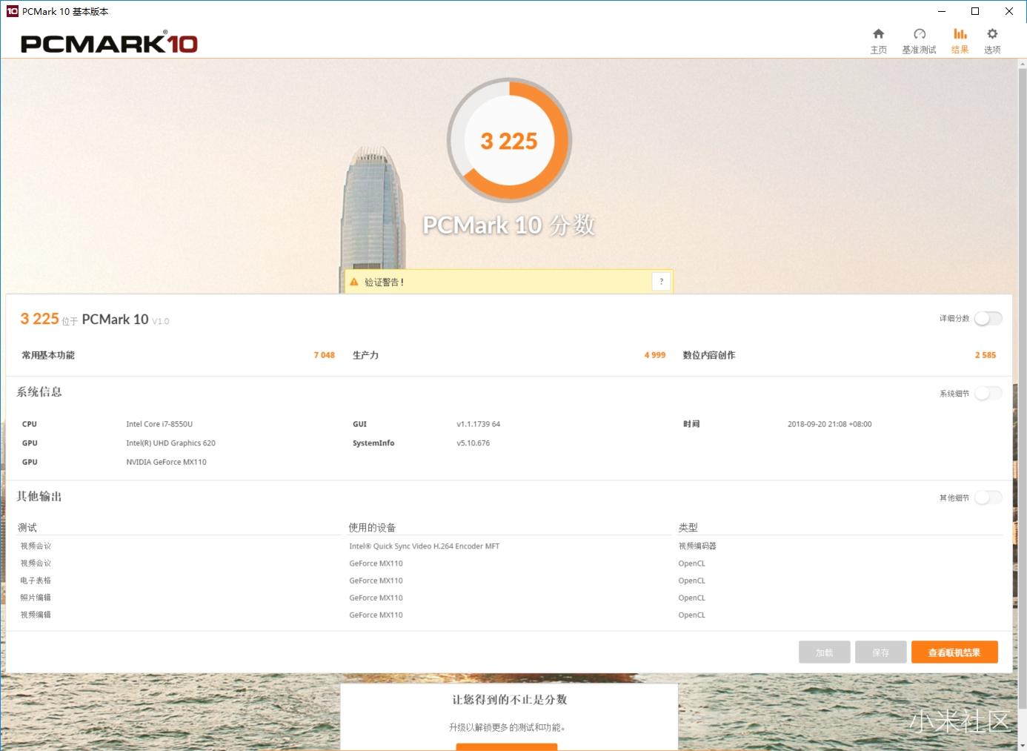This screenshot has height=751, width=1027.
Task: Click the 视频编辑 test row
Action: pyautogui.click(x=36, y=615)
